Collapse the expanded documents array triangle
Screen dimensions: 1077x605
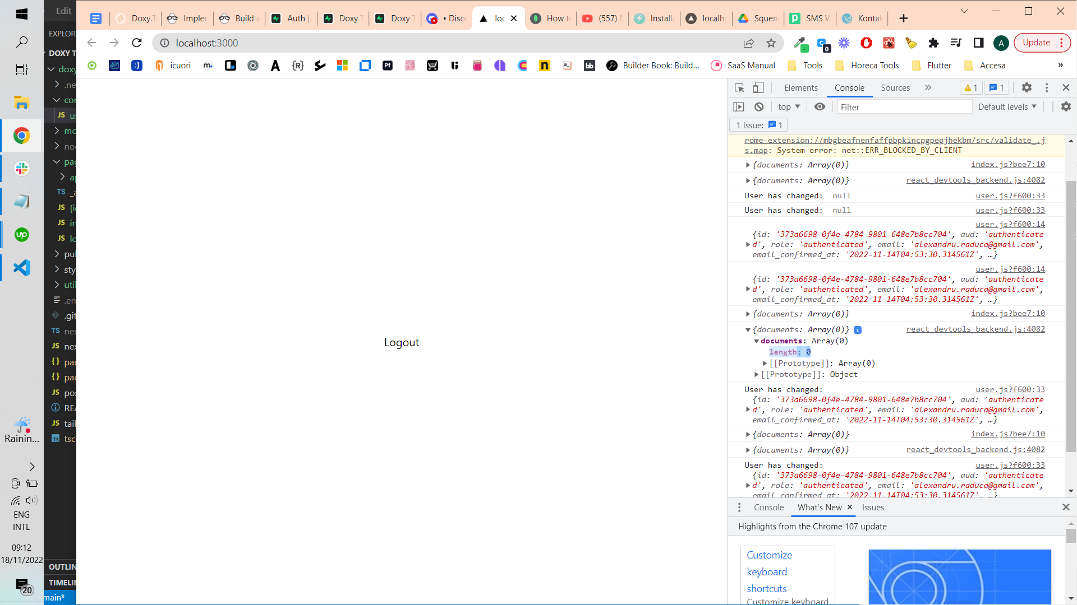coord(756,341)
